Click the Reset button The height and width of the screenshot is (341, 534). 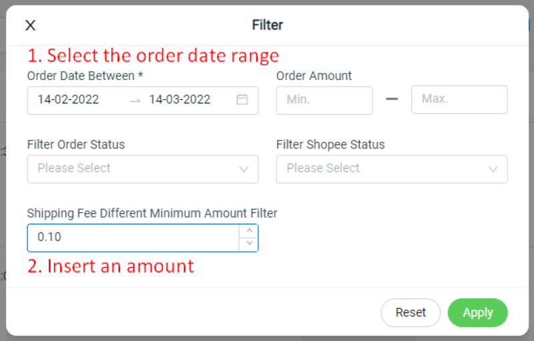[x=411, y=312]
